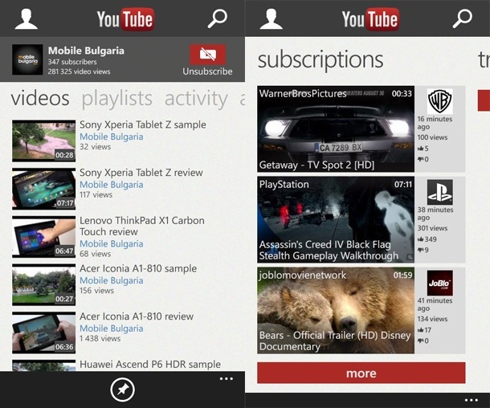Pin channel to start with pin icon
490x408 pixels.
tap(122, 390)
